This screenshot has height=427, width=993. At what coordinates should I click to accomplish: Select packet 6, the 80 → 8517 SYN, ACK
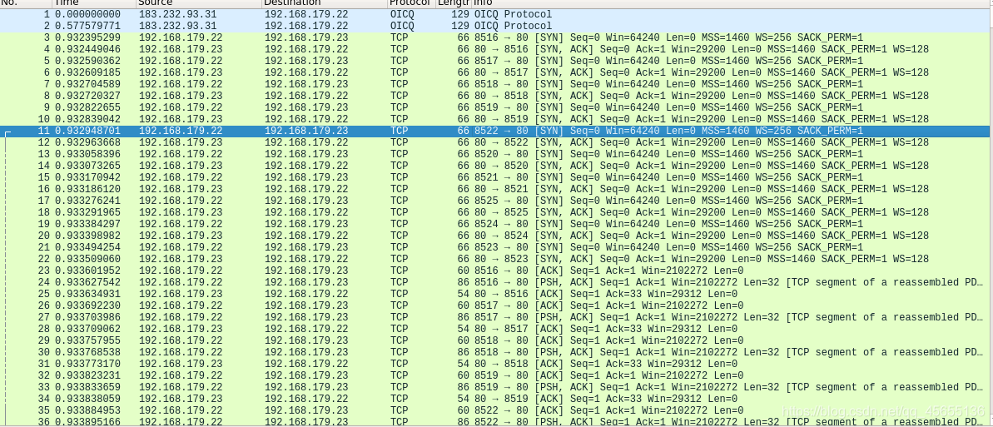(x=496, y=72)
